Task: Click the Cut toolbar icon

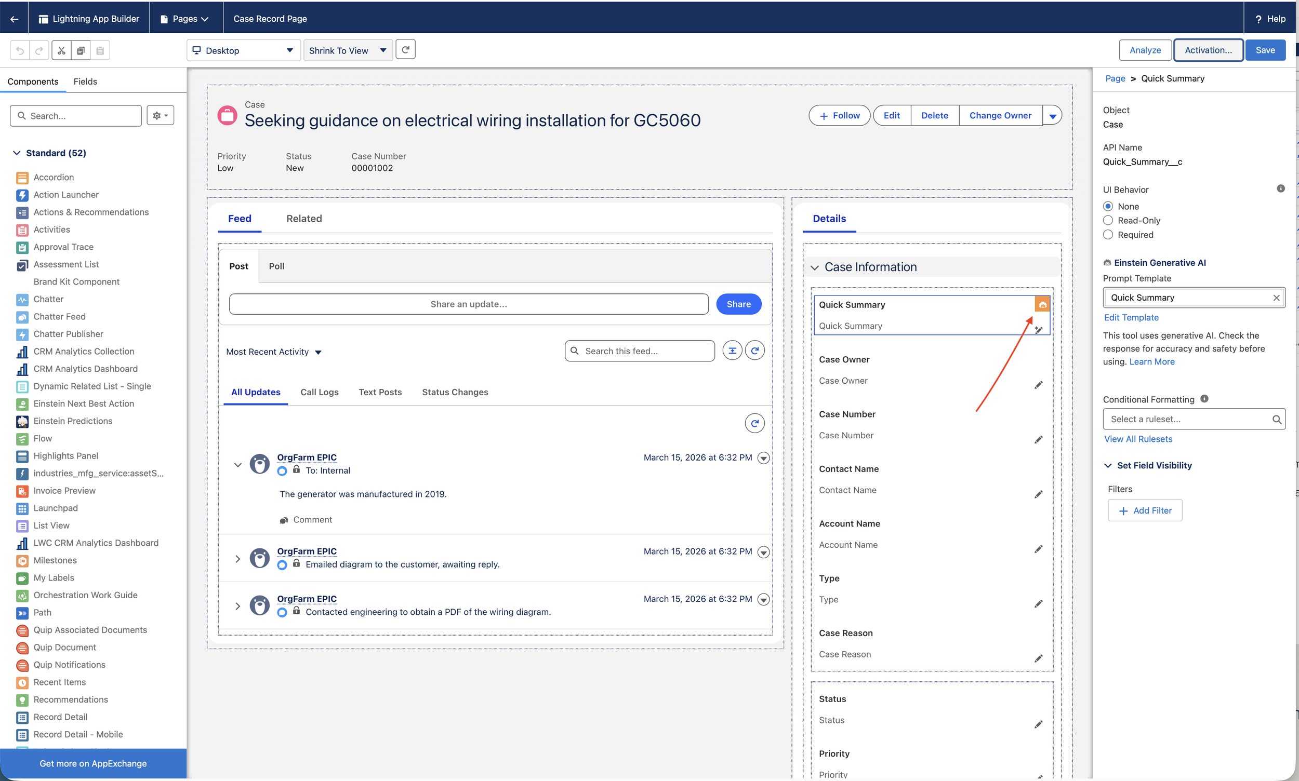Action: (x=62, y=50)
